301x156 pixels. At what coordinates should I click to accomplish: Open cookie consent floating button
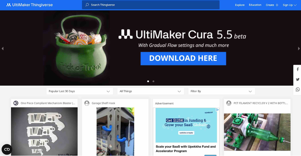point(7,149)
